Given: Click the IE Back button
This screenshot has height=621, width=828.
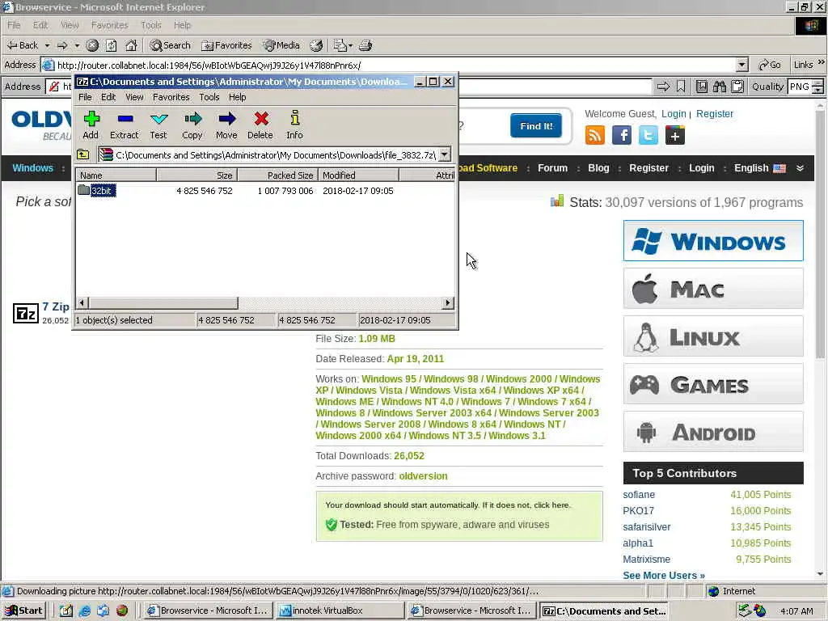Looking at the screenshot, I should [x=23, y=45].
